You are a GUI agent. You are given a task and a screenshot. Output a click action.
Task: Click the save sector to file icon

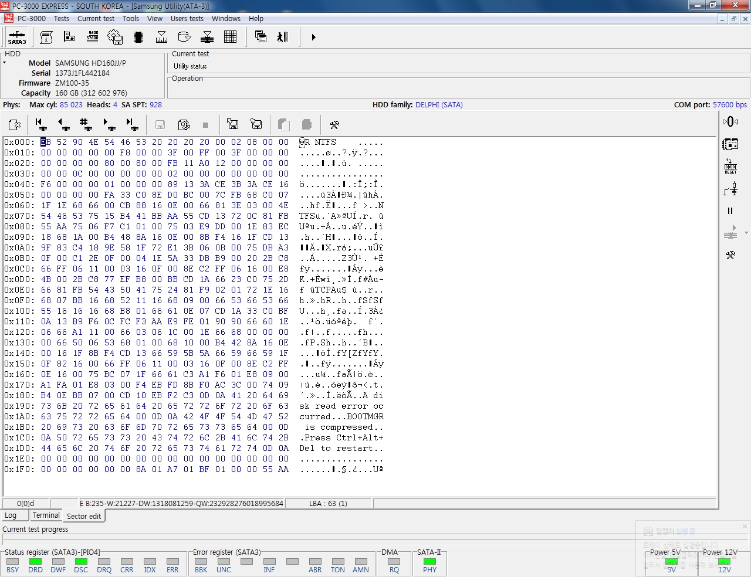click(x=233, y=124)
